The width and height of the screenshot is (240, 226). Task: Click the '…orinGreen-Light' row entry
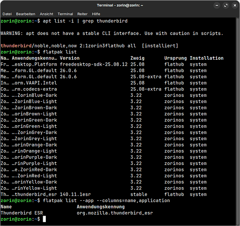[34, 126]
